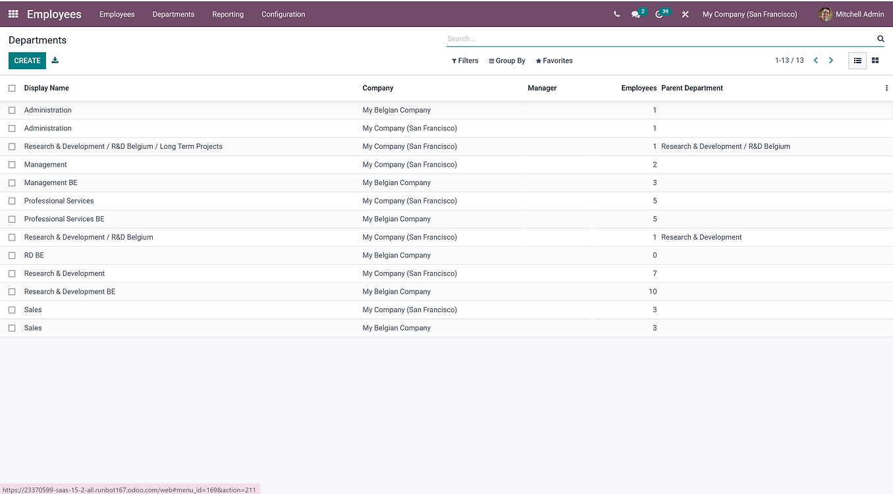
Task: Open the Configuration menu
Action: 283,14
